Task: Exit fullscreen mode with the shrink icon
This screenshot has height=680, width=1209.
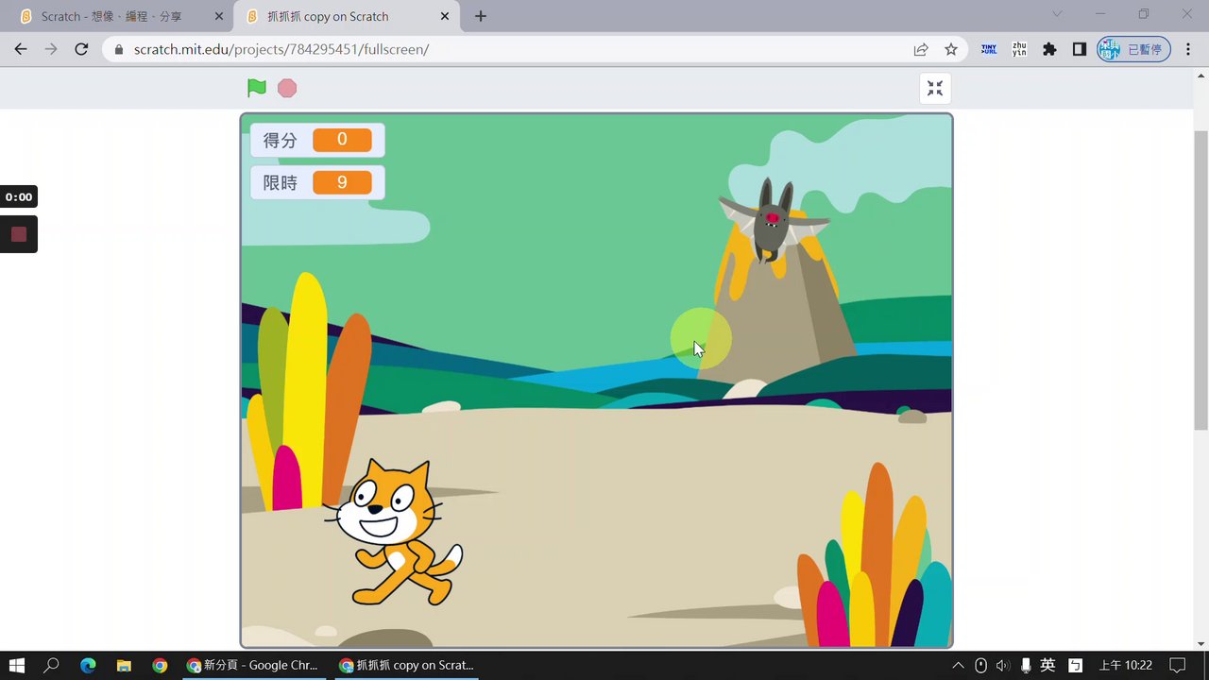Action: pyautogui.click(x=935, y=88)
